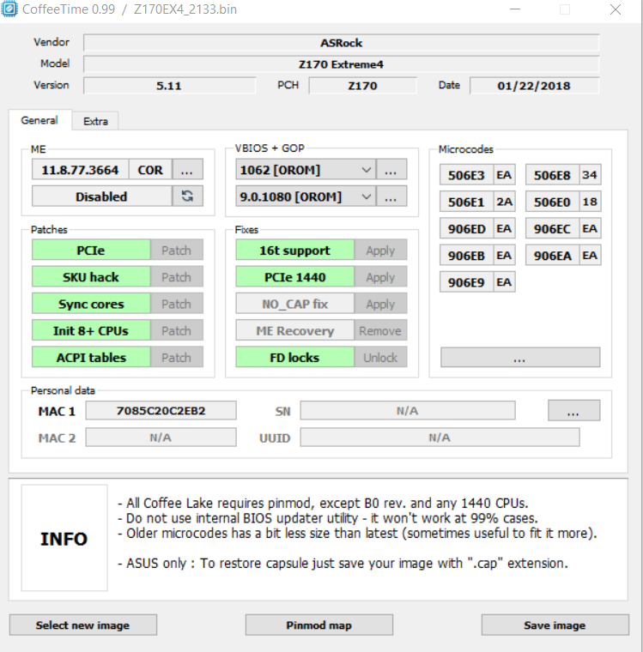Click Patch next to ACPI tables
The width and height of the screenshot is (643, 652).
177,357
